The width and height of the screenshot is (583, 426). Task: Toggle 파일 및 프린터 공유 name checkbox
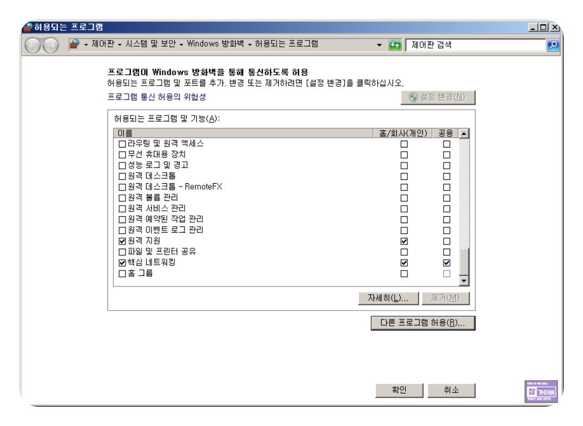click(x=122, y=252)
